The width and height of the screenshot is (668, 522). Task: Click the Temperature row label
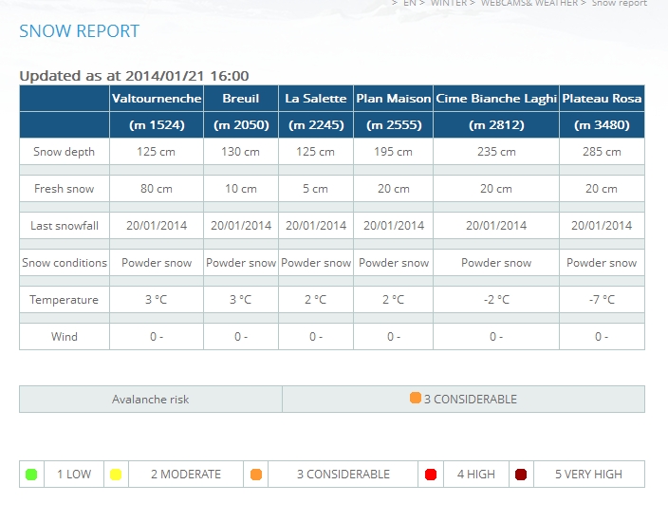[64, 300]
